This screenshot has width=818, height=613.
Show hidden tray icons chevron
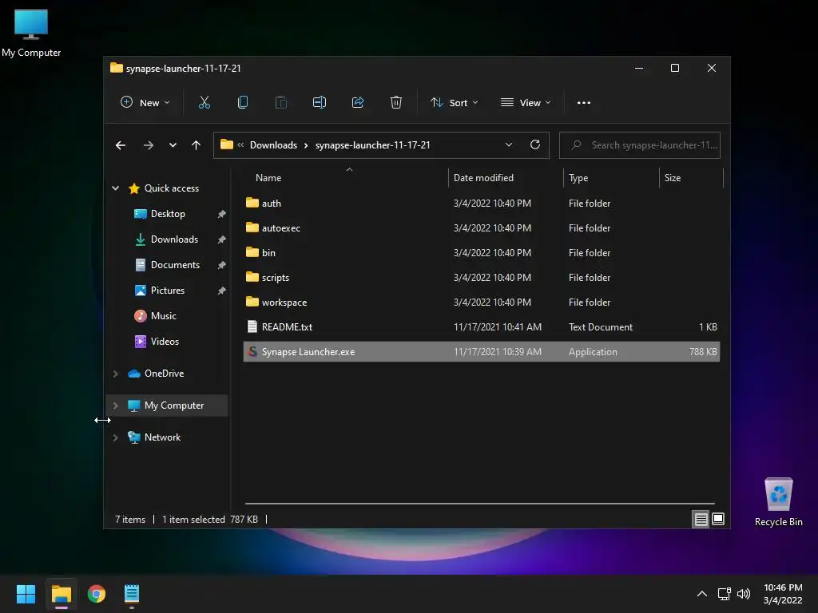pyautogui.click(x=702, y=594)
